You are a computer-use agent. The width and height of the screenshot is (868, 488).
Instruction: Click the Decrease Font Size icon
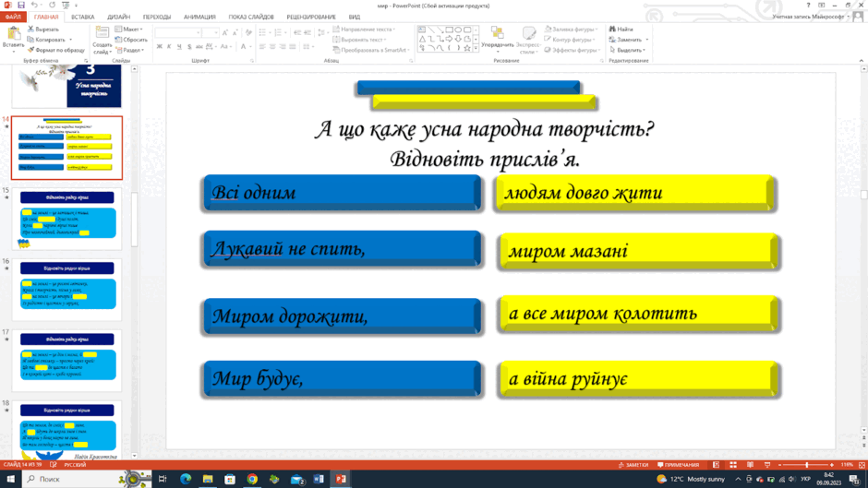(235, 33)
